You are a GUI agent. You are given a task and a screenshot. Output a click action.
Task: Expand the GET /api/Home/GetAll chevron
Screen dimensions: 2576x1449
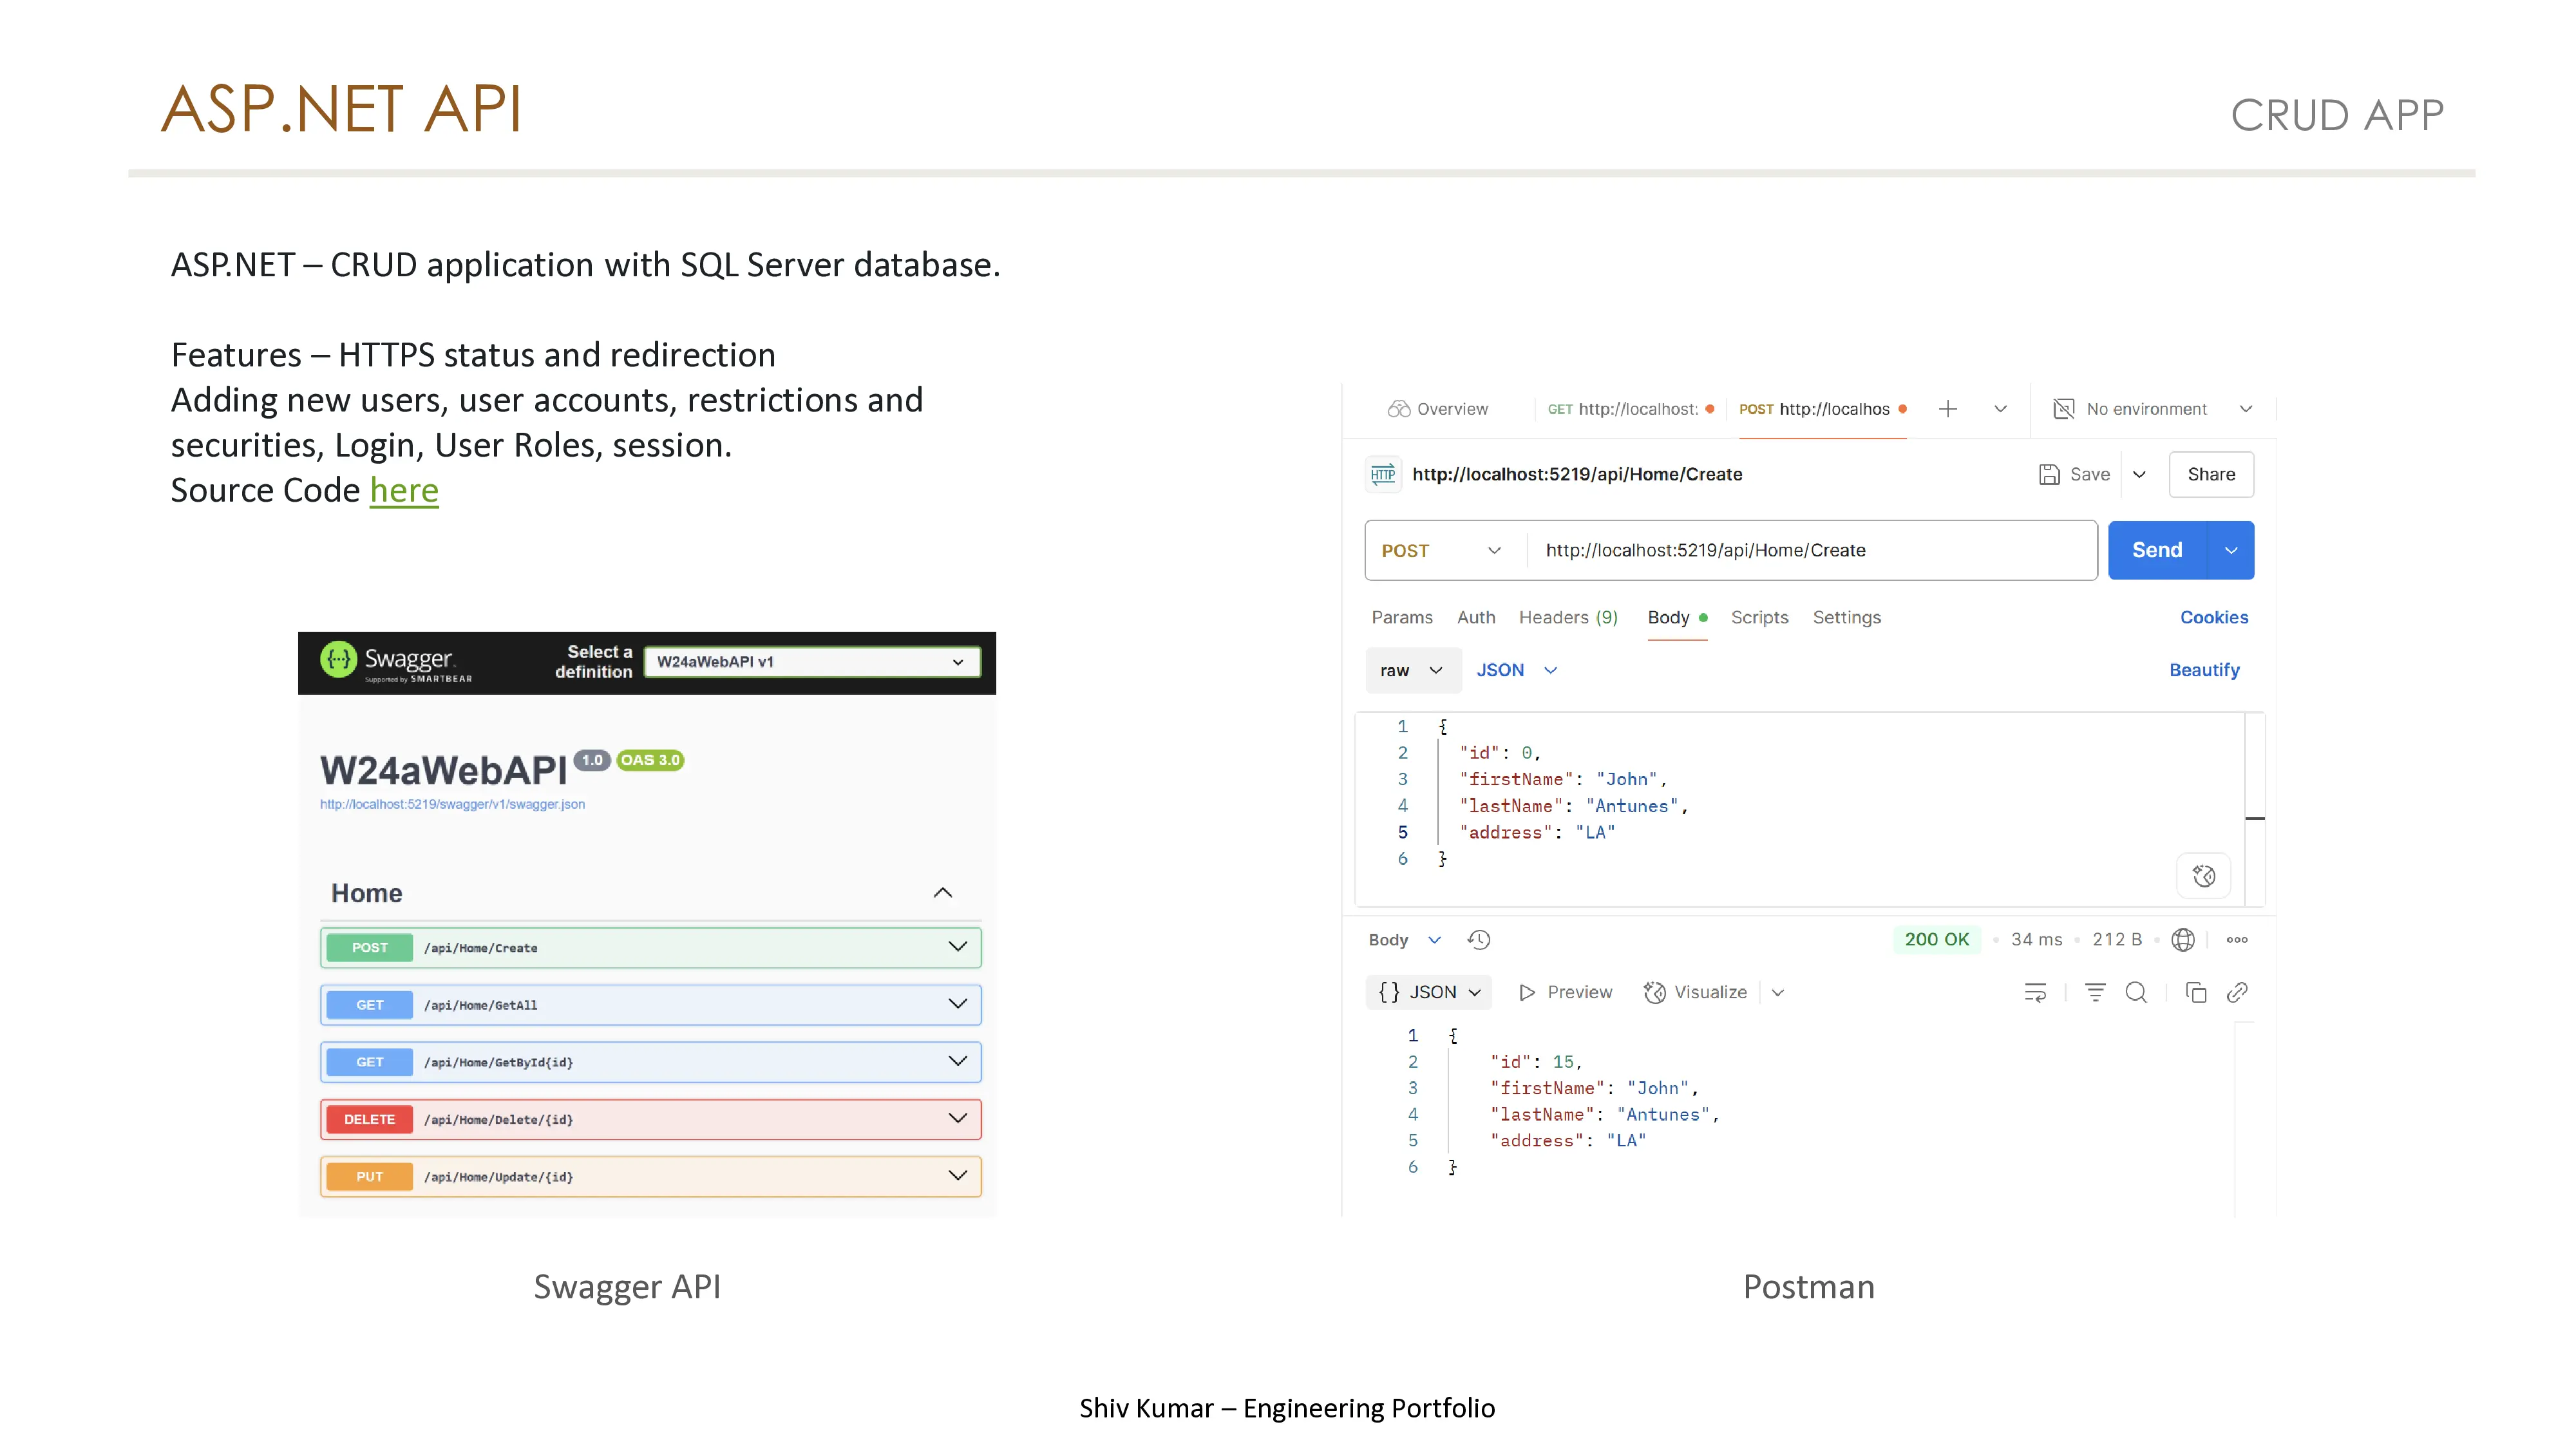tap(958, 1004)
